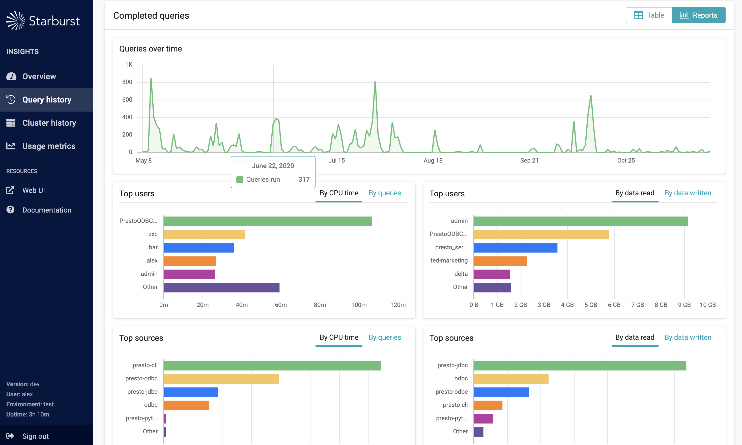Open Cluster history page
This screenshot has width=742, height=445.
click(49, 123)
